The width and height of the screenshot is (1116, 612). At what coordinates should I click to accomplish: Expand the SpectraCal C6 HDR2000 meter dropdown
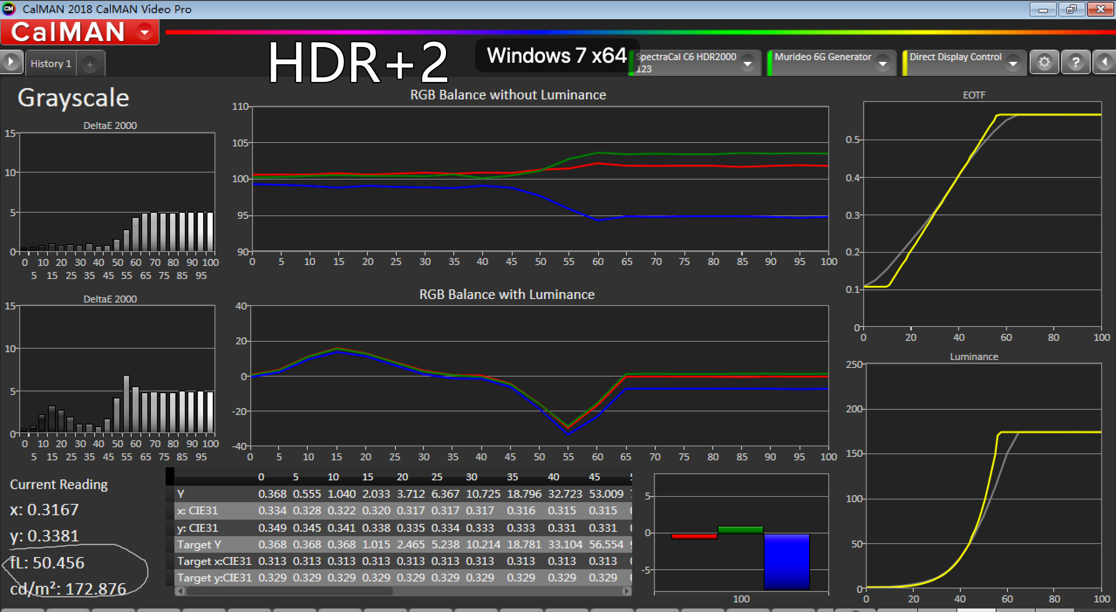[747, 64]
